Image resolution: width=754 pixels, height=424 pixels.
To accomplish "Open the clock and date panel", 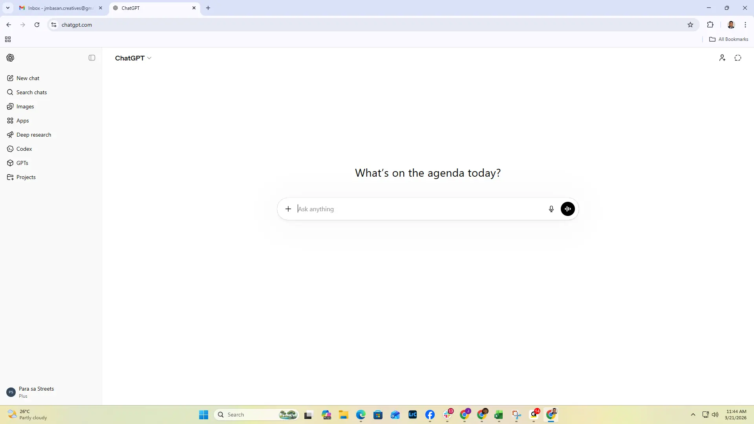I will point(736,415).
